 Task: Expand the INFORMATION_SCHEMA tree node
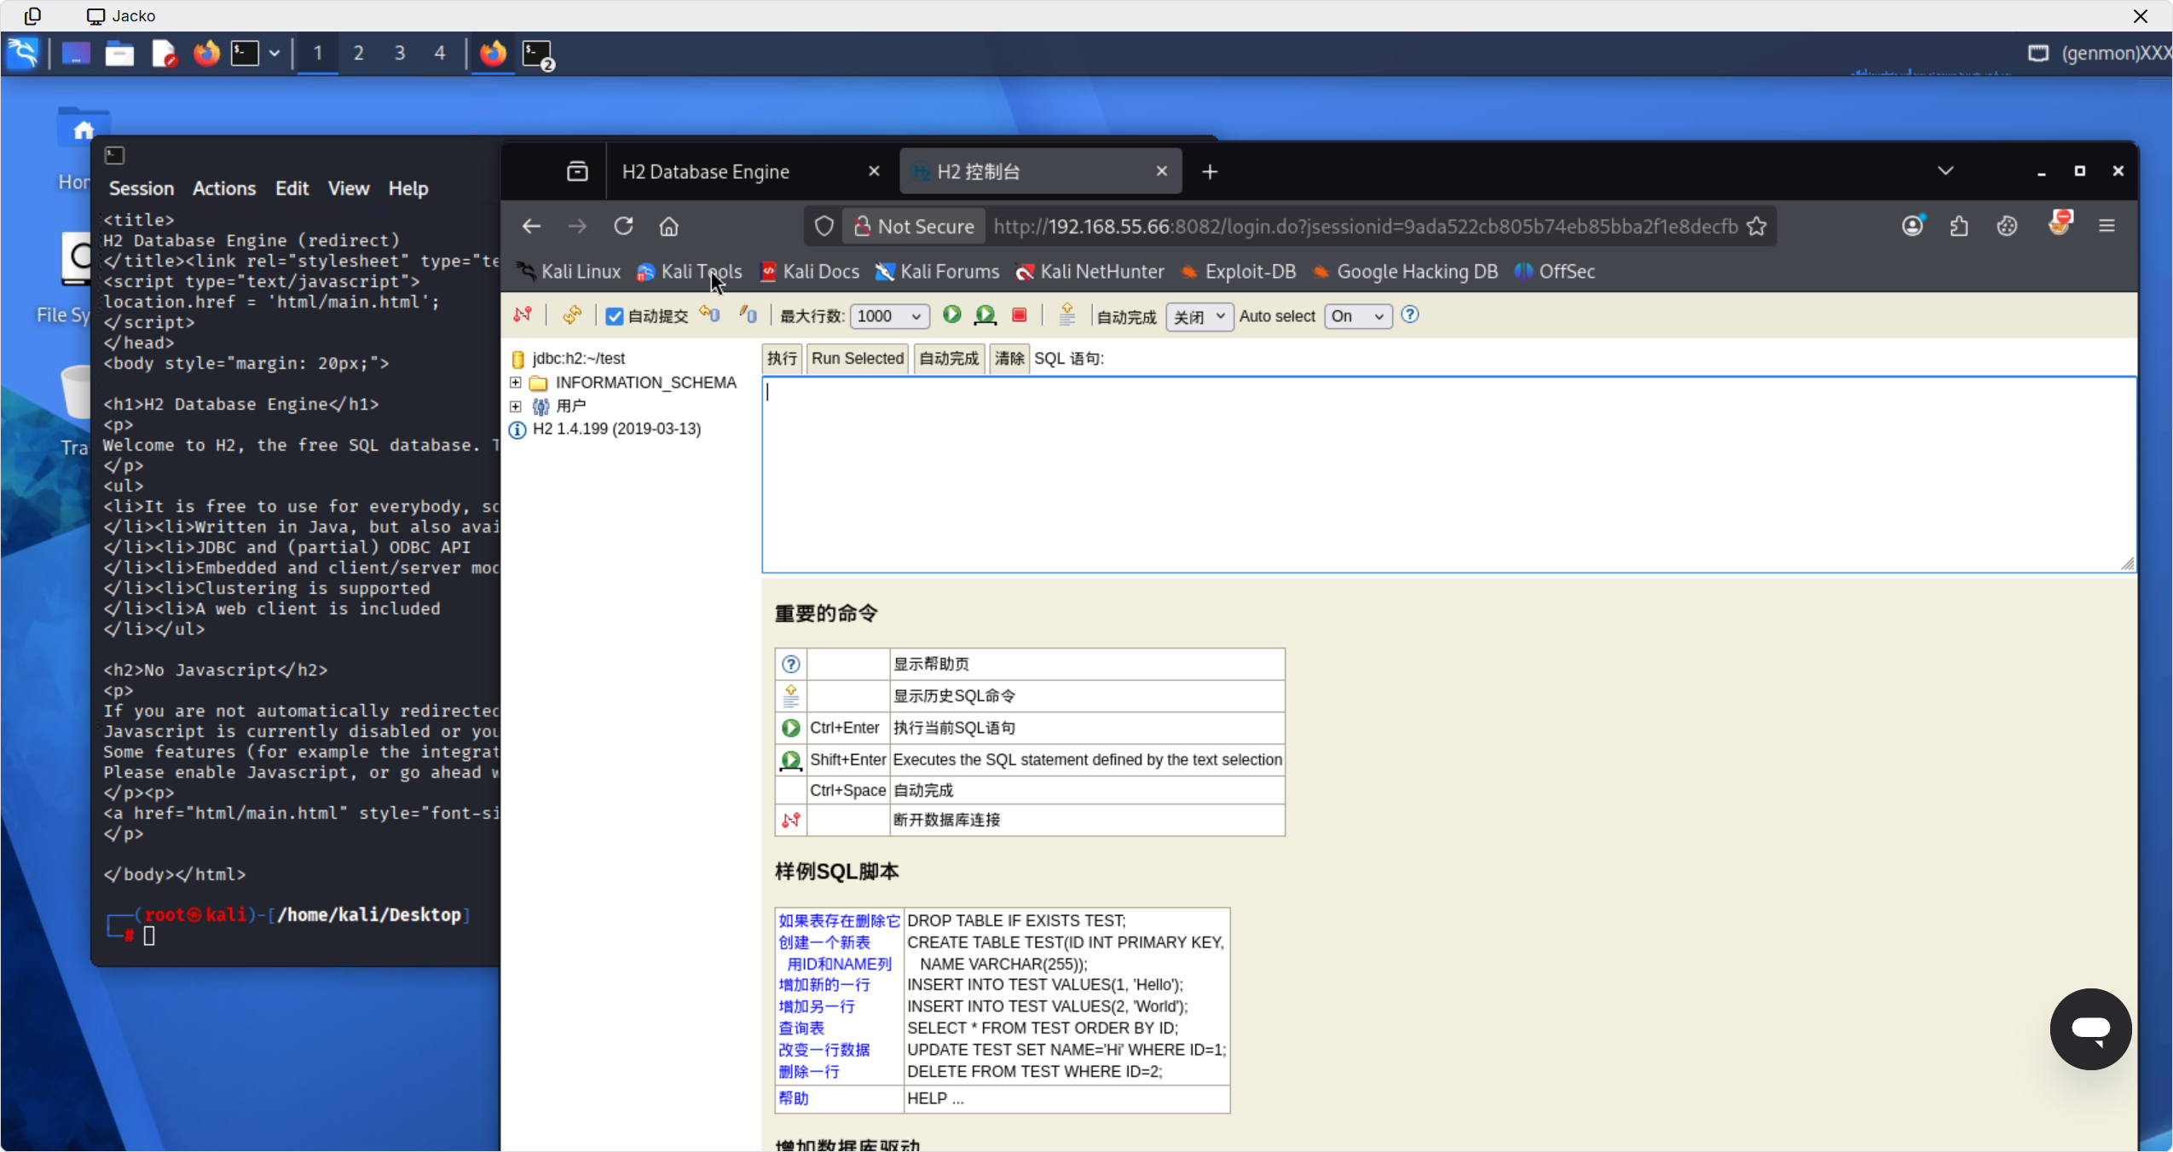pos(516,383)
